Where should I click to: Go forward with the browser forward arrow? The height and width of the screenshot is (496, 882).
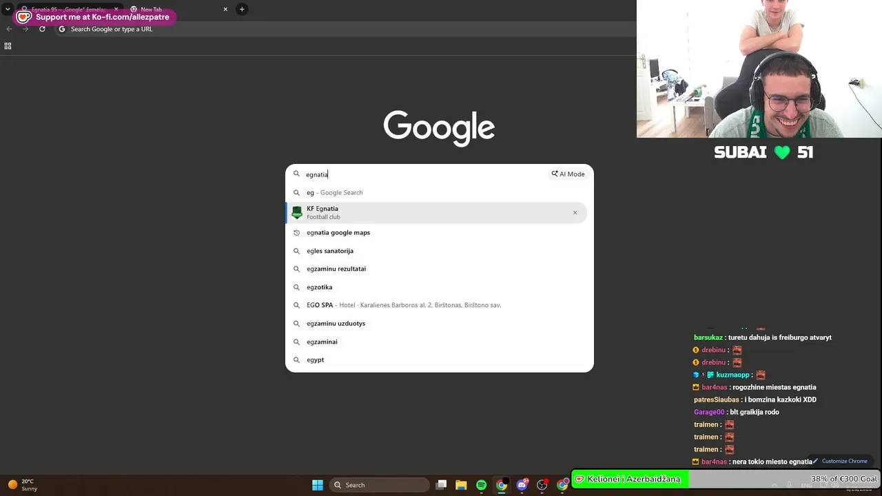coord(25,29)
